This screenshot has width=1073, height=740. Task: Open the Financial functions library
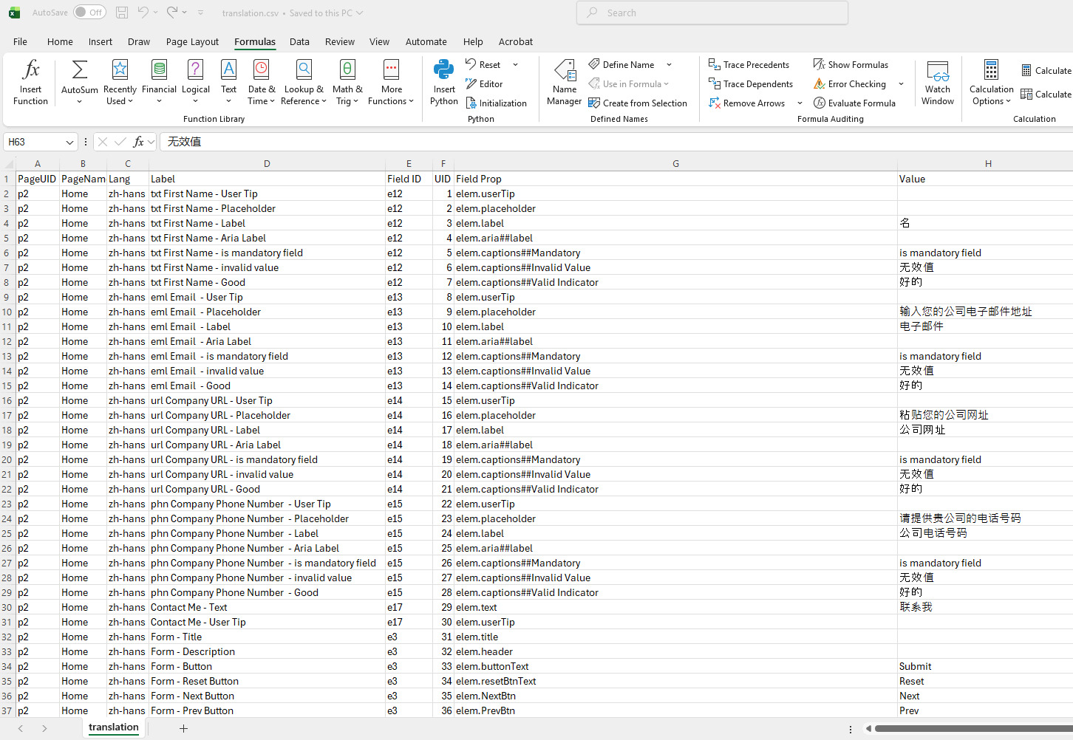coord(159,82)
